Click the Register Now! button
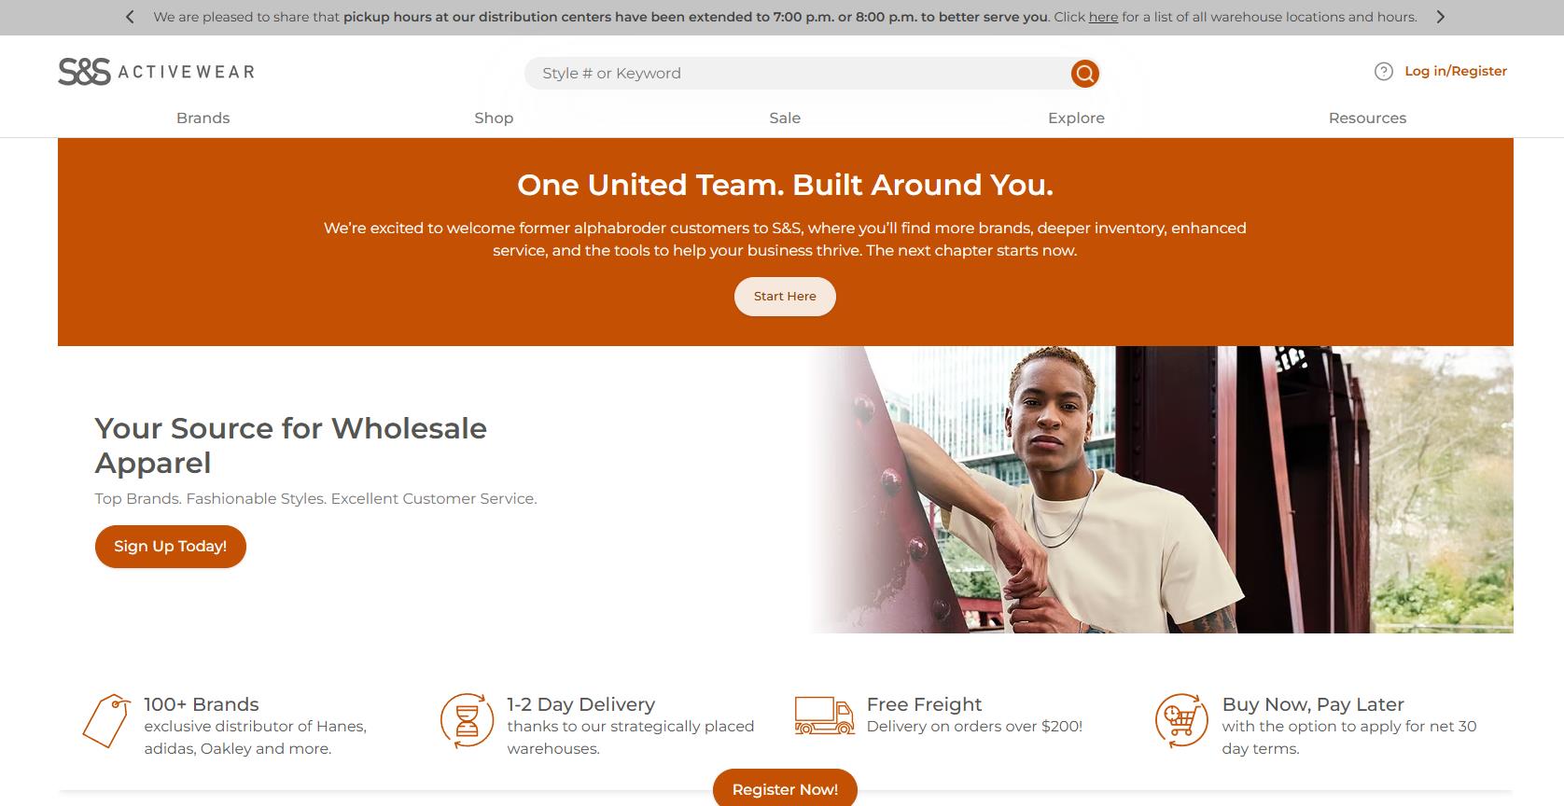Image resolution: width=1564 pixels, height=806 pixels. click(x=785, y=788)
